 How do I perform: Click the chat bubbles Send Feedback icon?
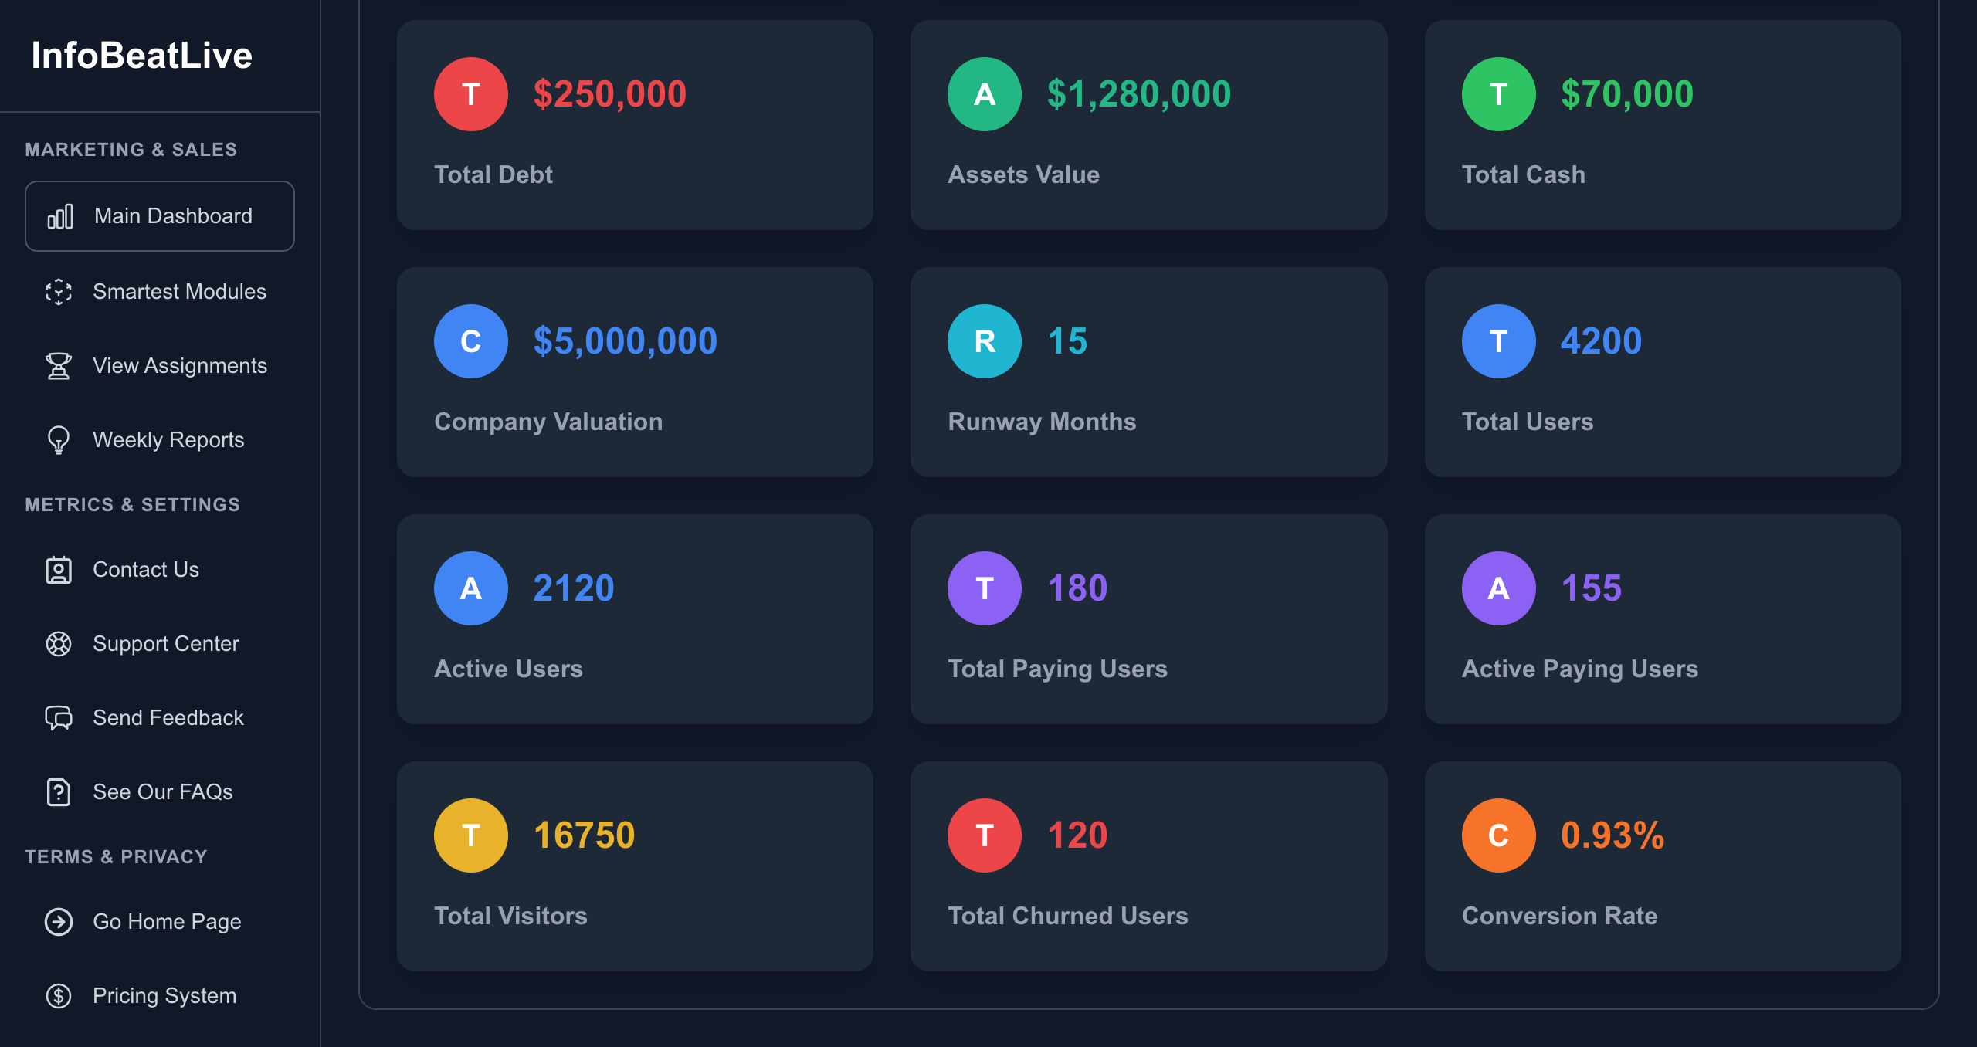(59, 718)
